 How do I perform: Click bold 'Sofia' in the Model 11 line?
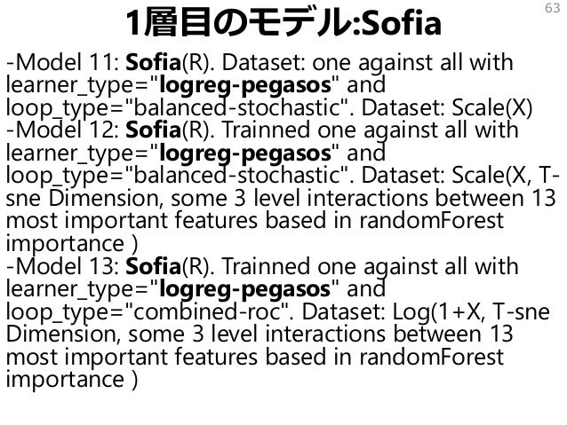pyautogui.click(x=153, y=62)
